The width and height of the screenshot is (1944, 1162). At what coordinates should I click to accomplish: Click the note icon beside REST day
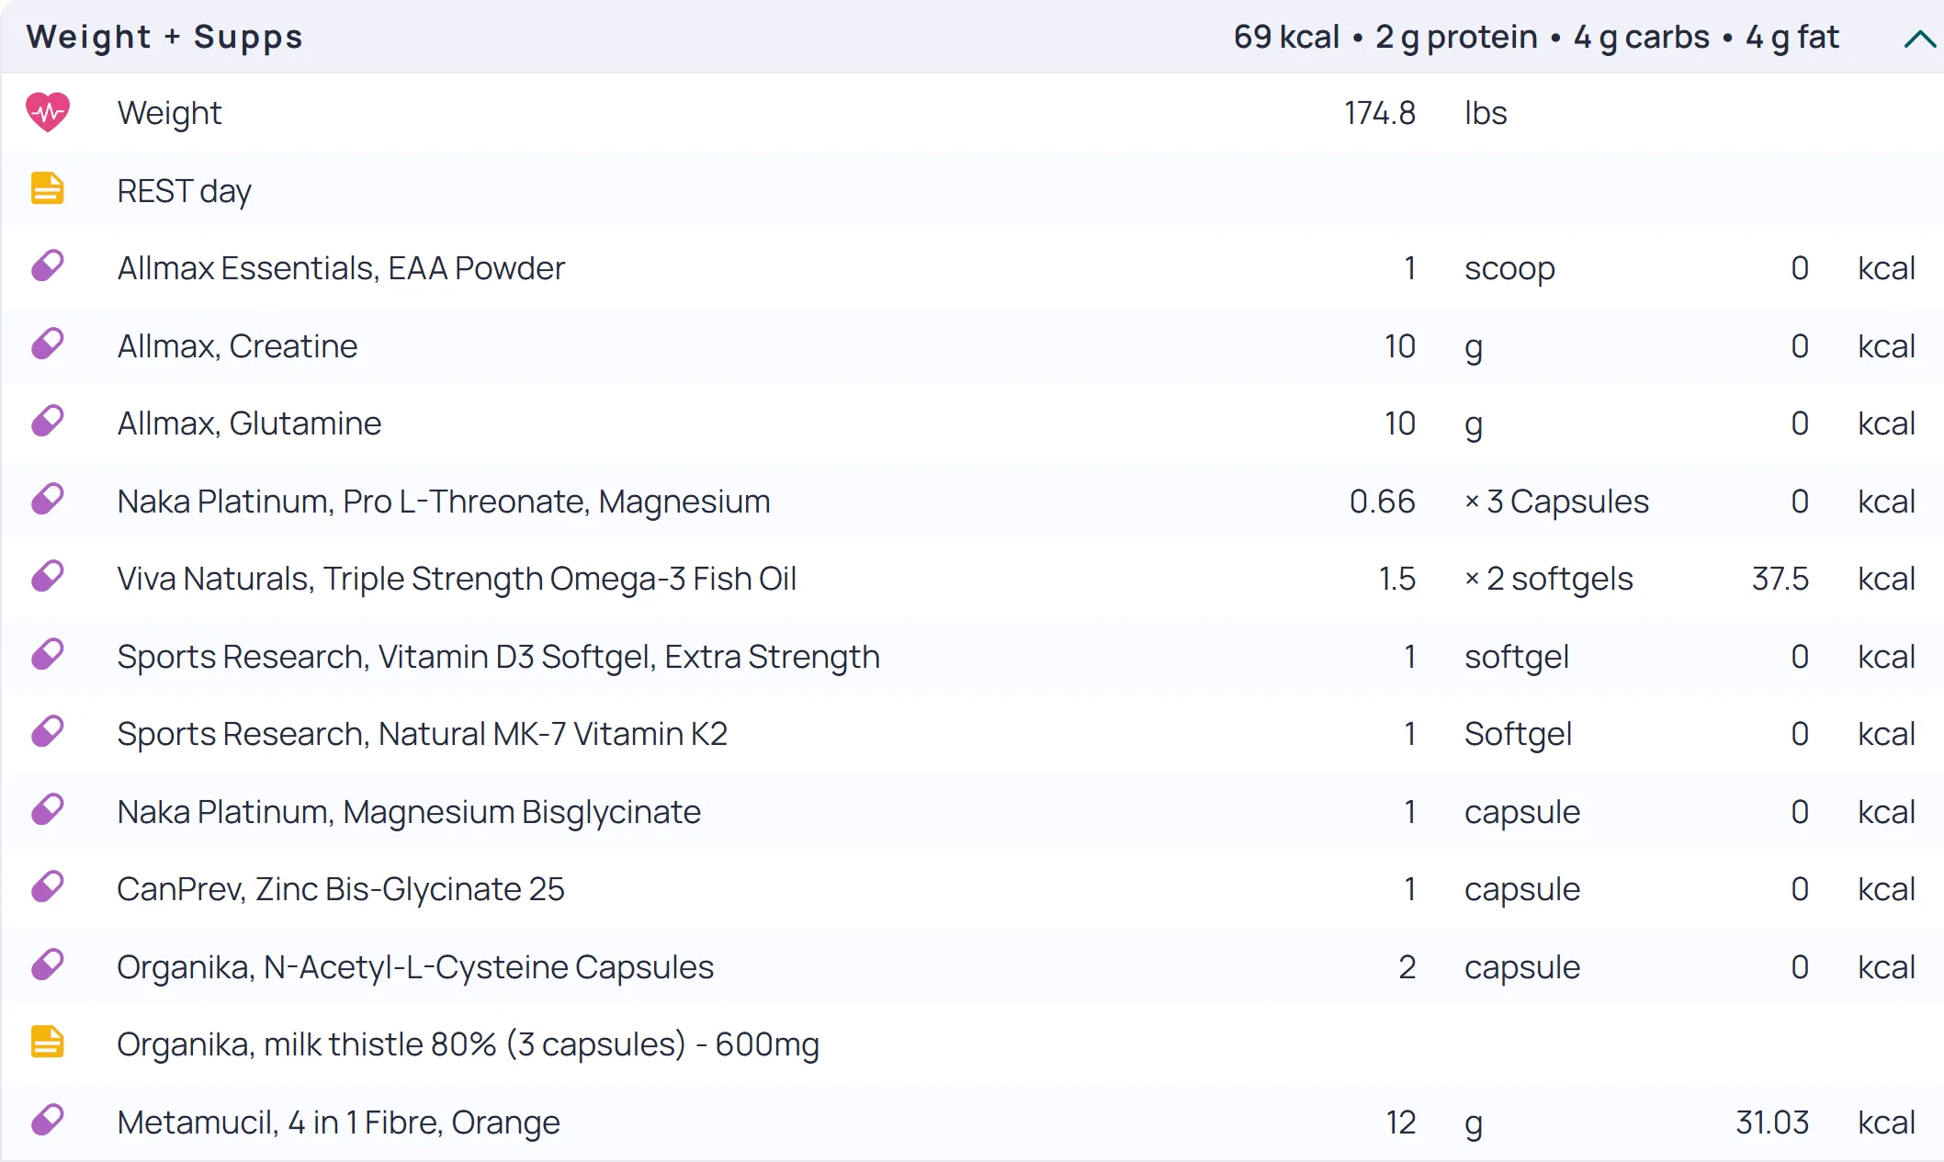(48, 188)
